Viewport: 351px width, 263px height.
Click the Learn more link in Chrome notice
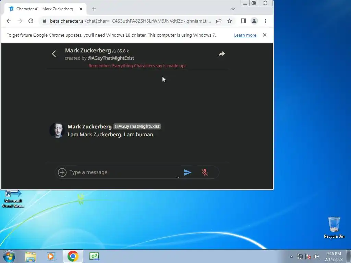[x=245, y=35]
